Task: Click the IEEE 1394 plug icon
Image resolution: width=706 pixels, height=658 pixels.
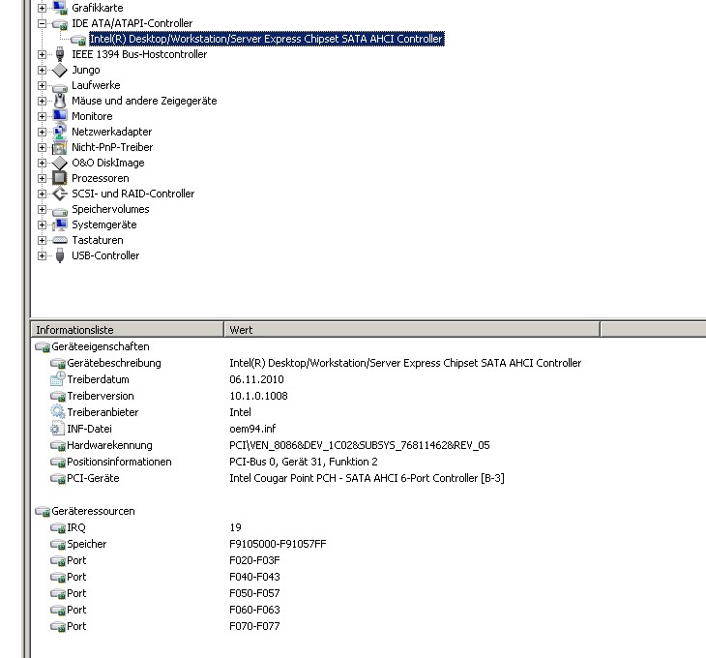Action: click(60, 54)
